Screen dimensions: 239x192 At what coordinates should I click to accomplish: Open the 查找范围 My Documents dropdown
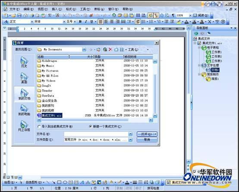pyautogui.click(x=84, y=49)
